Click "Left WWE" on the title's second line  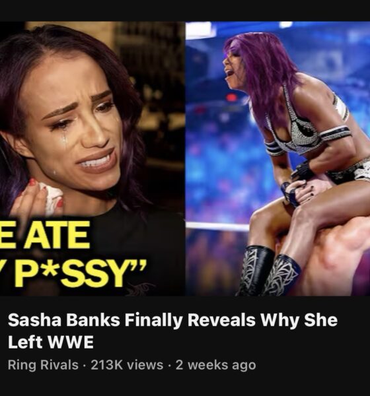[51, 342]
